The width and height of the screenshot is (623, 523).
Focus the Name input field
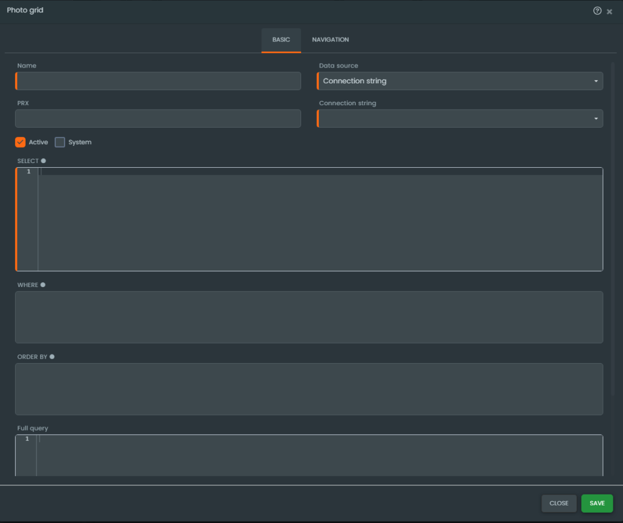[x=158, y=81]
